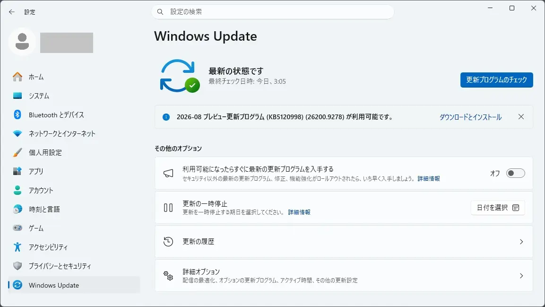
Task: Click 最終チェック日時: 今日、3:05 text
Action: pyautogui.click(x=247, y=81)
